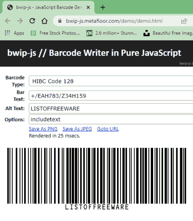Click Save As JPEG link

tap(77, 129)
